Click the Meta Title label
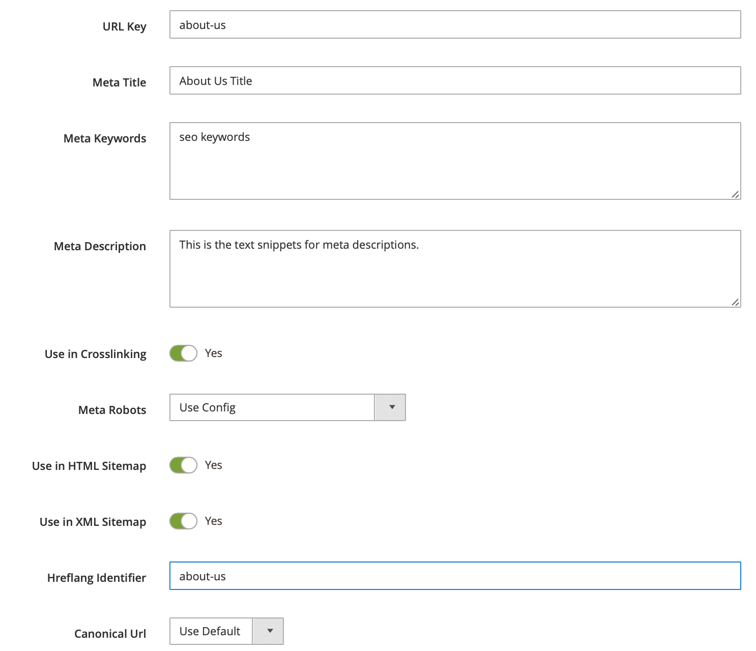756x651 pixels. pyautogui.click(x=119, y=82)
